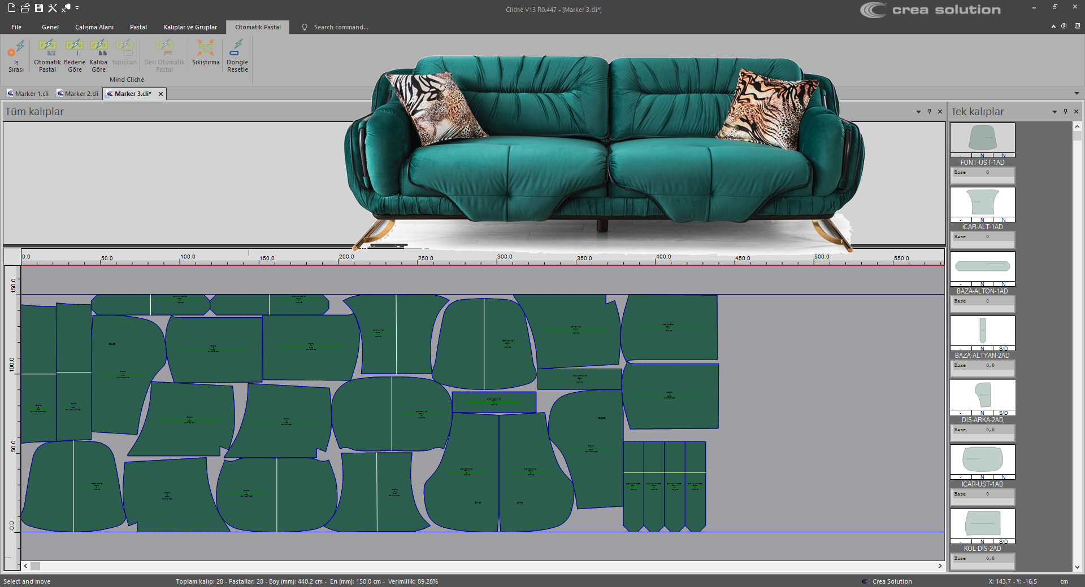Switch to the Marker 1.cli document tab
This screenshot has width=1085, height=587.
pos(28,94)
